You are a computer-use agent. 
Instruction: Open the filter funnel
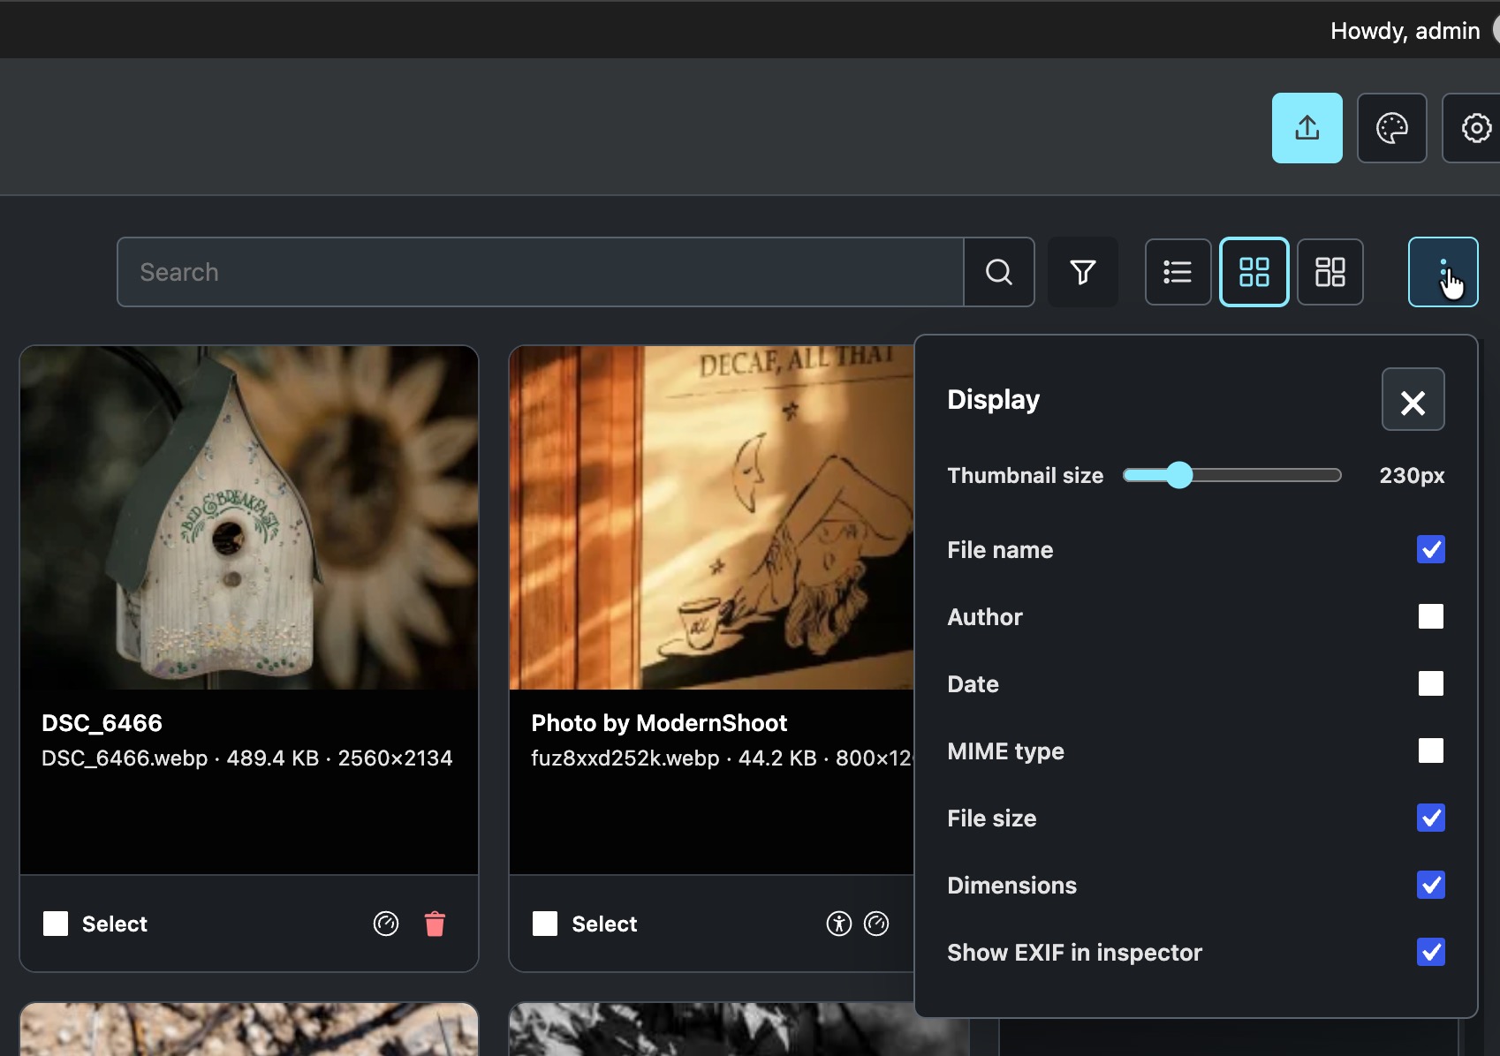tap(1083, 272)
